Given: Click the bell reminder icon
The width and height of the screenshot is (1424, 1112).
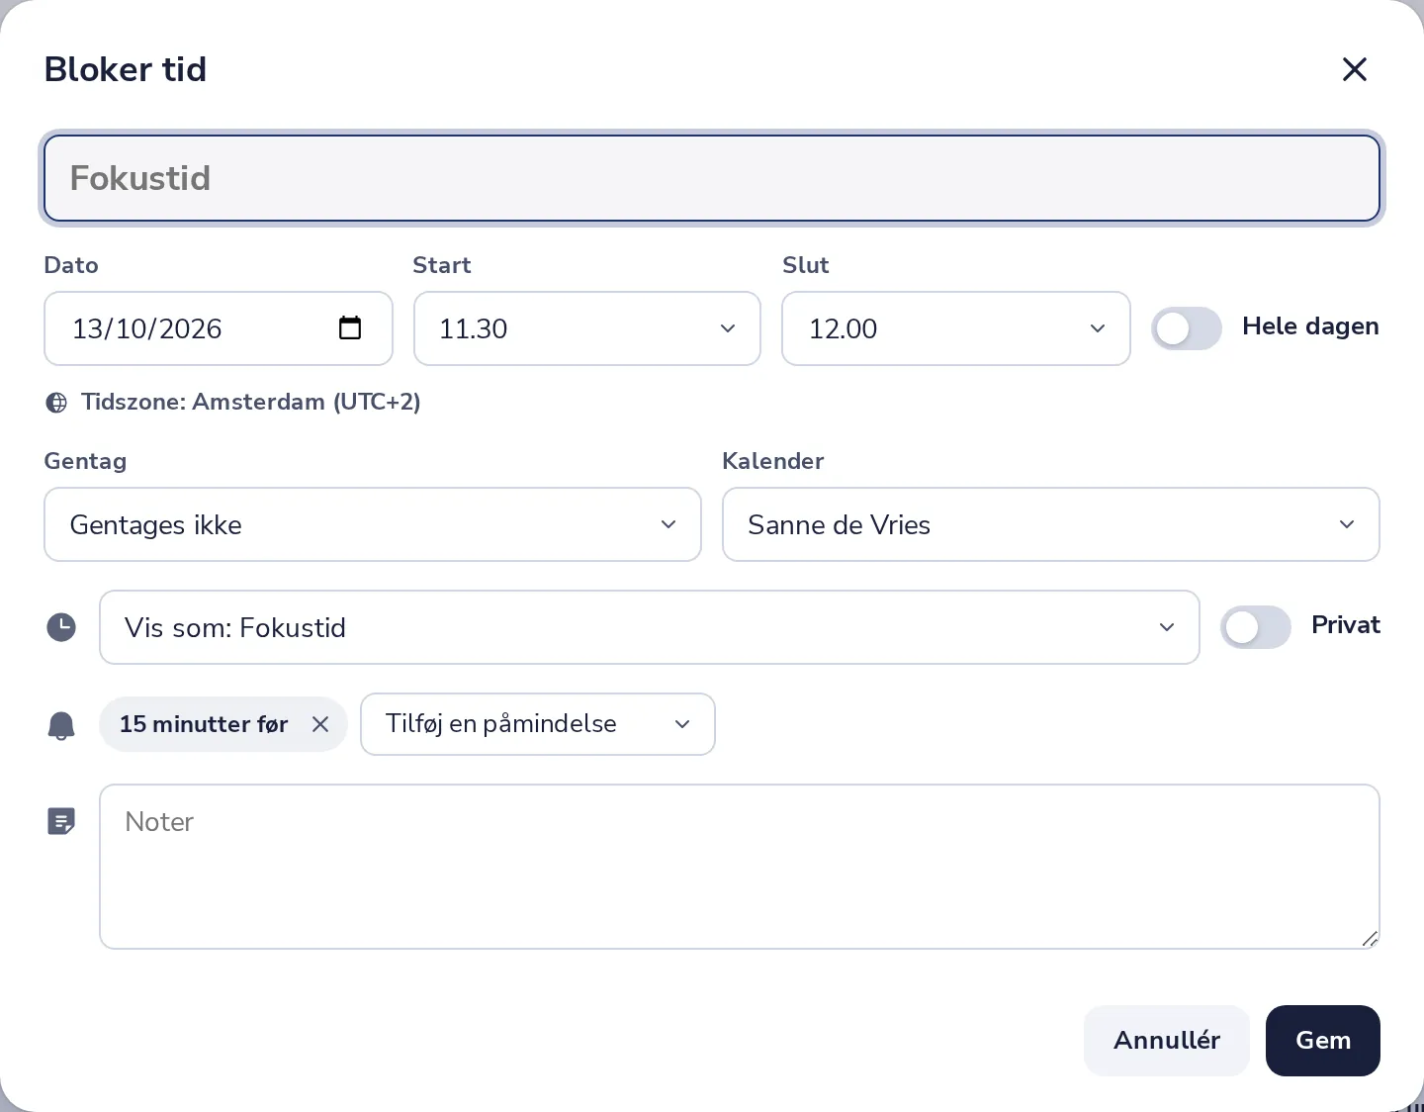Looking at the screenshot, I should [x=61, y=725].
